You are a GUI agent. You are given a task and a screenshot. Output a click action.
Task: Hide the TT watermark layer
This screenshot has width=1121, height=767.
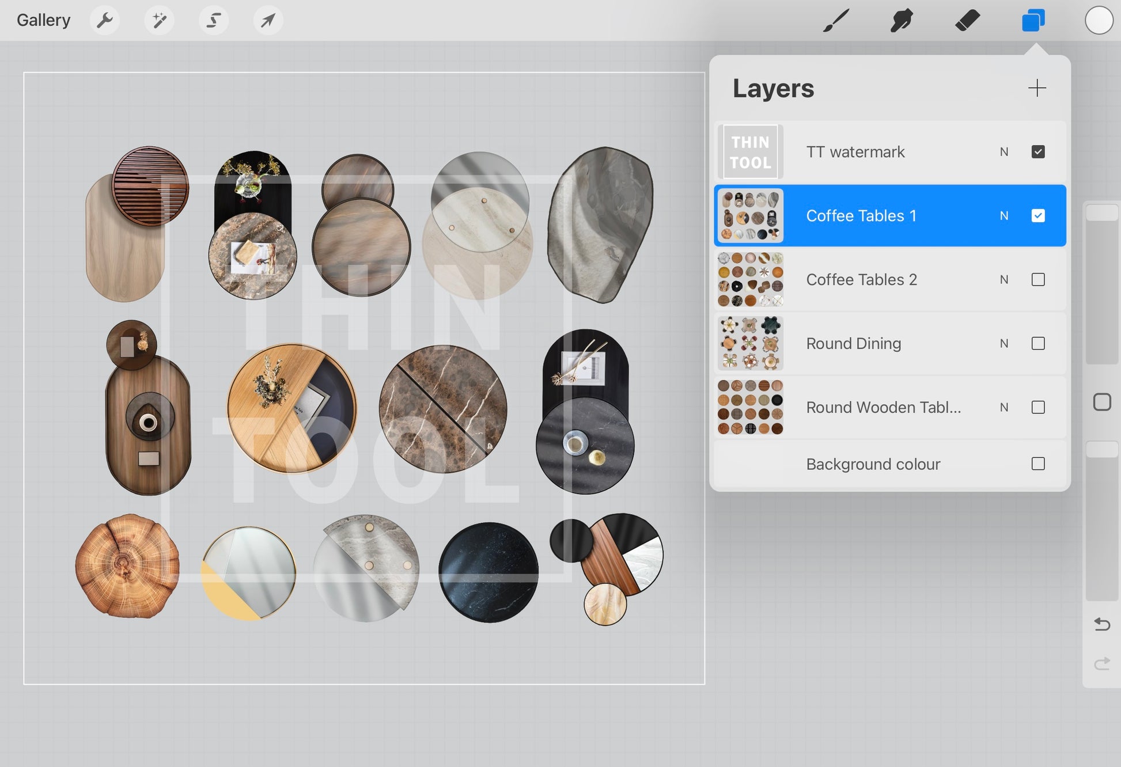1038,152
